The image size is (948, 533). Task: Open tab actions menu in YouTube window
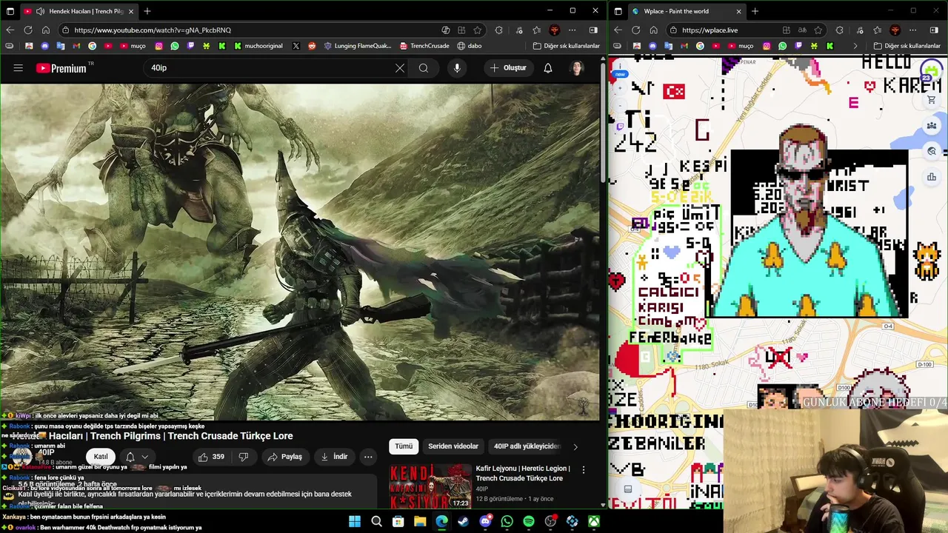pos(10,11)
